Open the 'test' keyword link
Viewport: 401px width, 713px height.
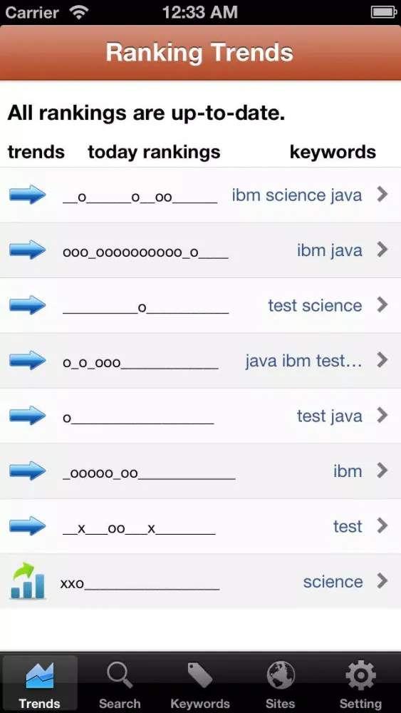coord(348,526)
